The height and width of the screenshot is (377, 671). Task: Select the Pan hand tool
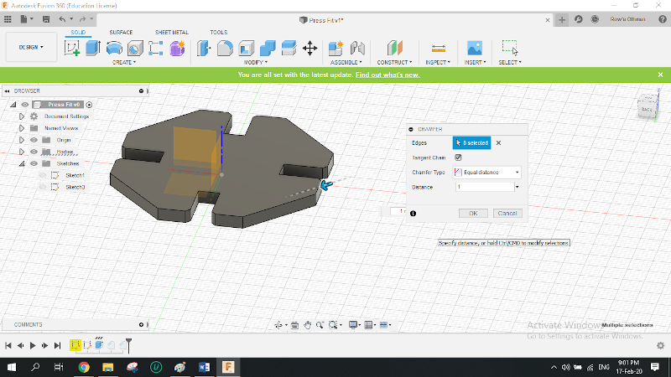(307, 325)
